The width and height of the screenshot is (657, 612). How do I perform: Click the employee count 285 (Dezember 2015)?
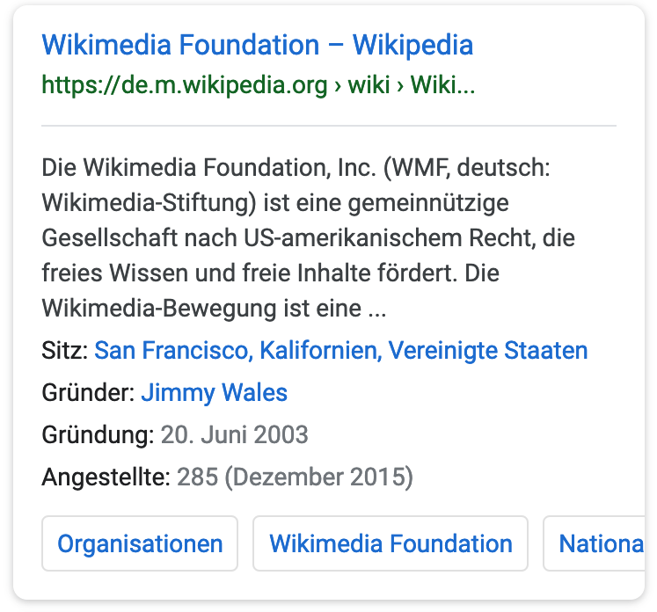pyautogui.click(x=294, y=477)
